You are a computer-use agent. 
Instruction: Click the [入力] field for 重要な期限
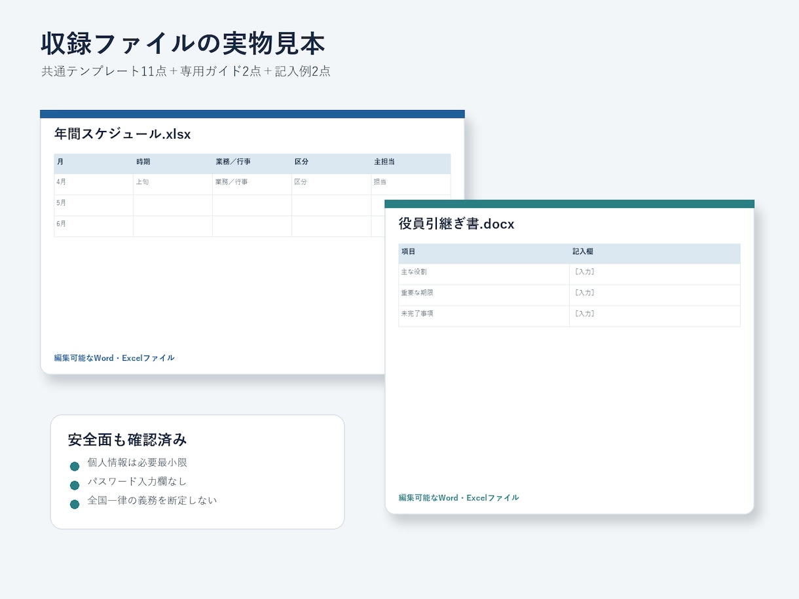[655, 295]
